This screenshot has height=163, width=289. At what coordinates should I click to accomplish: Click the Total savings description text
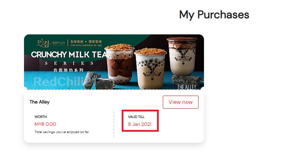click(x=62, y=132)
